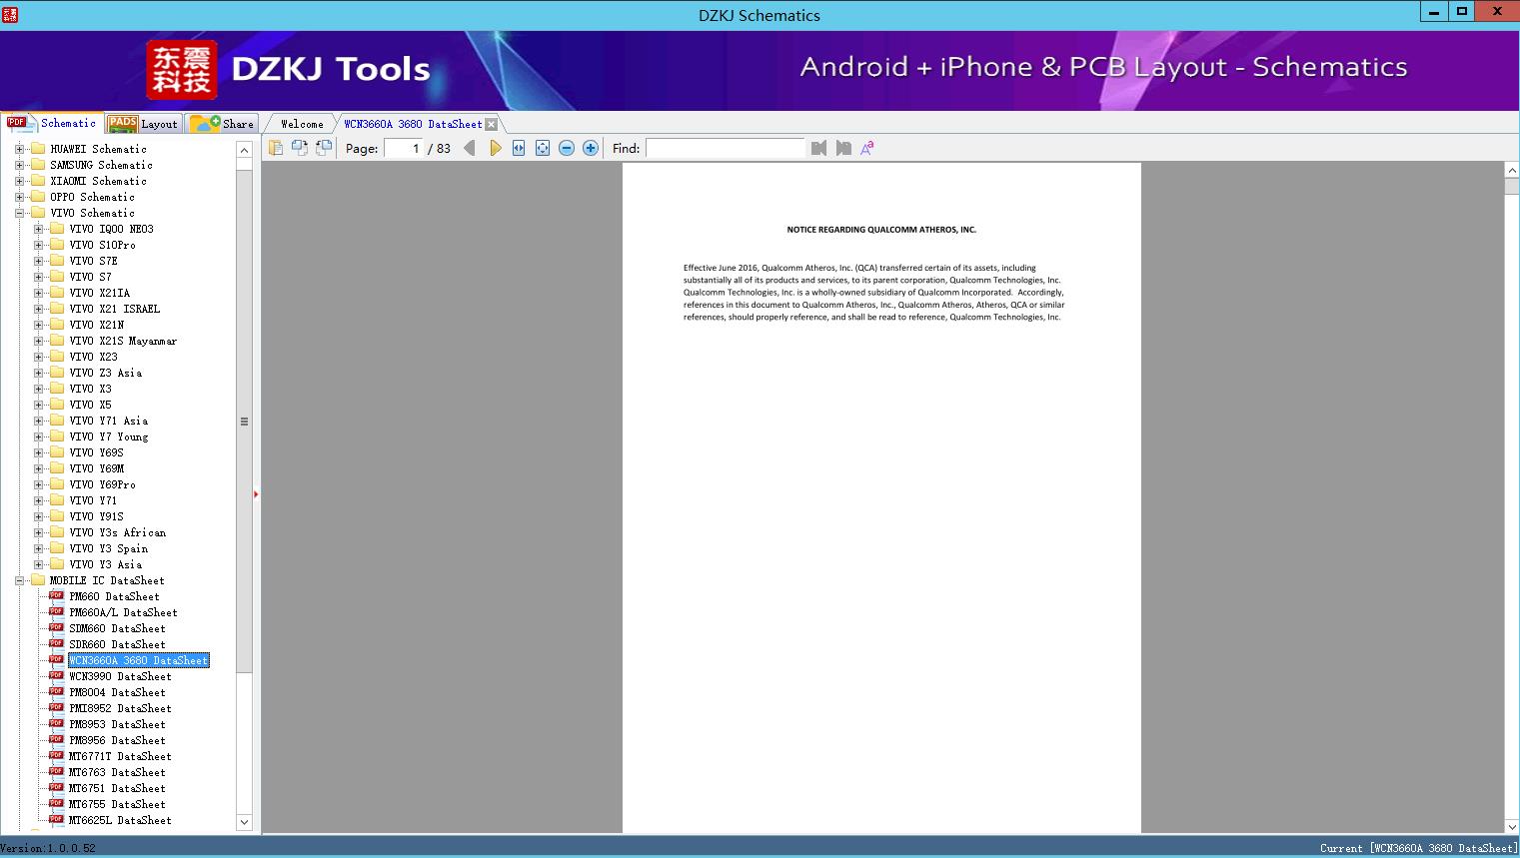
Task: Open MT6625L DataSheet PDF
Action: (120, 820)
